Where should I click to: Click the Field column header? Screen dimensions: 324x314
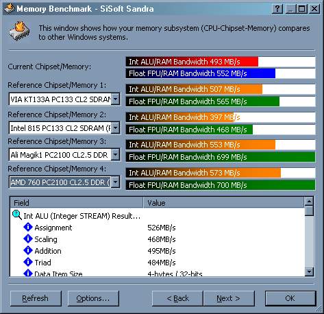tap(77, 202)
